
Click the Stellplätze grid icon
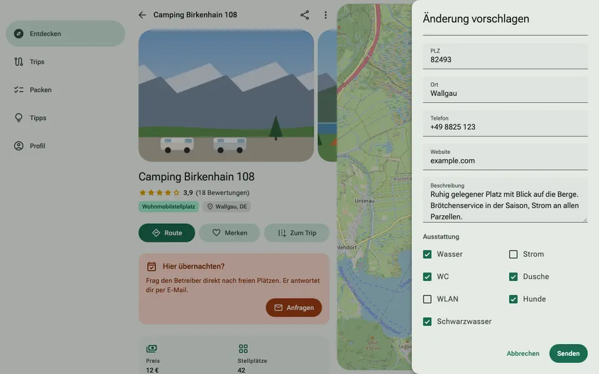click(x=243, y=348)
